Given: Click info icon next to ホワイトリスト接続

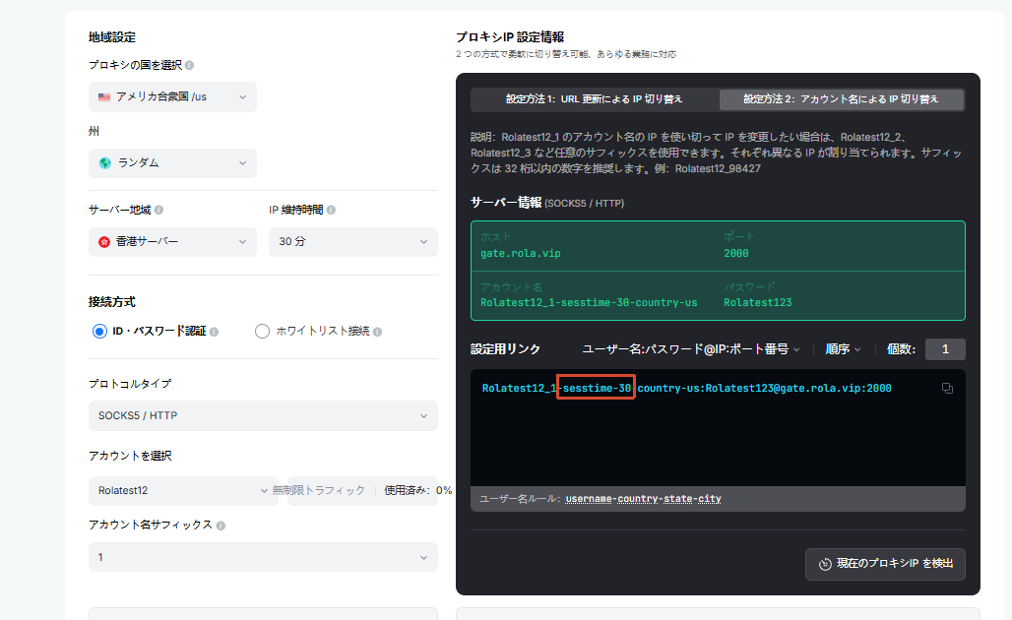Looking at the screenshot, I should click(x=378, y=332).
